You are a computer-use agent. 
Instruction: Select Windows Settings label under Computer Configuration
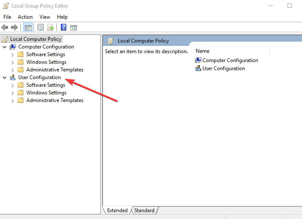coord(46,62)
